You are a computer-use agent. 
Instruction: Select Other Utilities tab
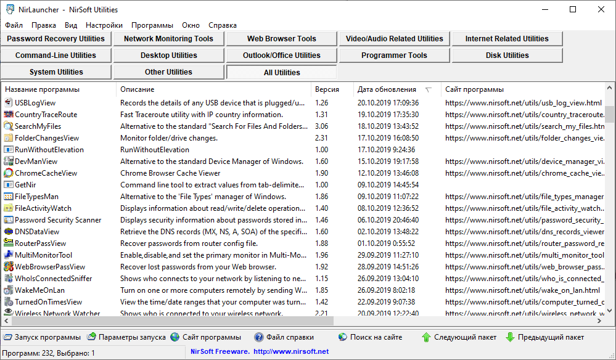168,72
